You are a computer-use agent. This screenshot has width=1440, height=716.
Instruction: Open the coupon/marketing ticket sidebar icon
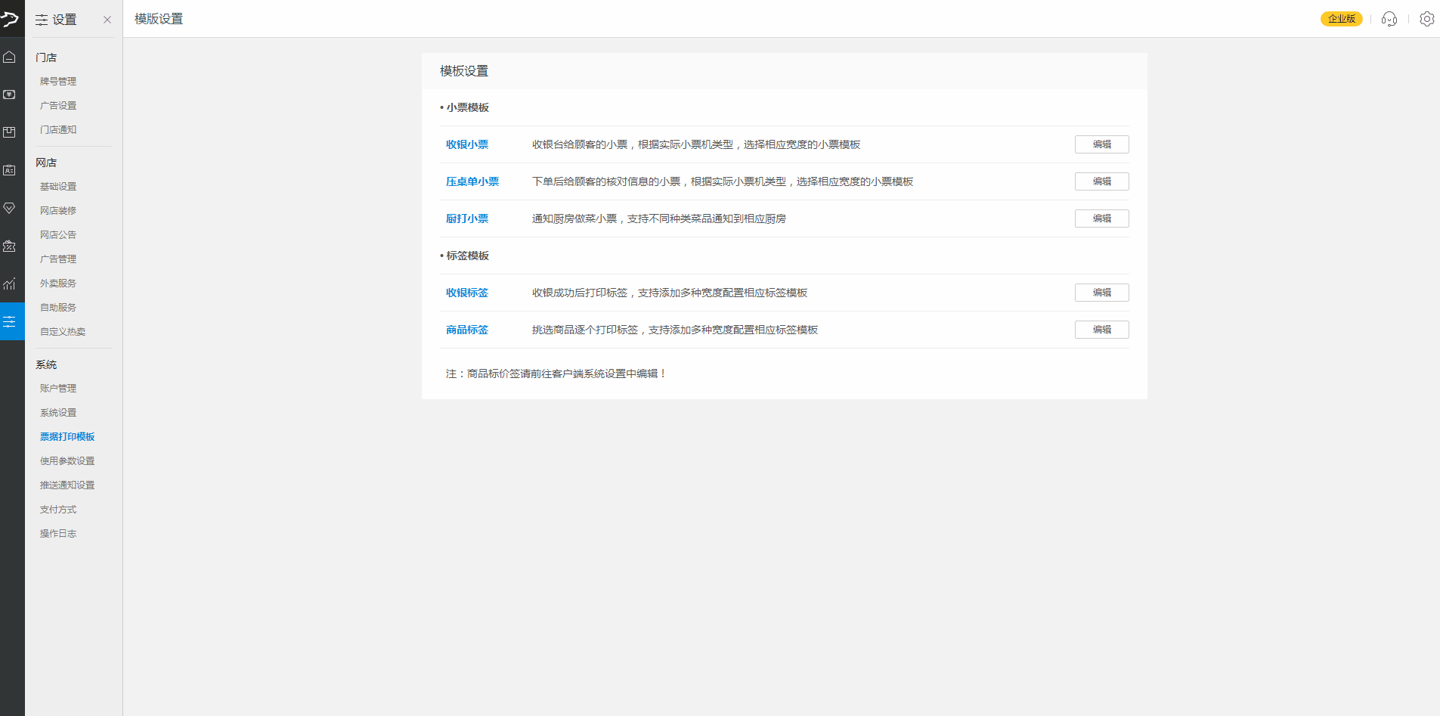point(10,246)
